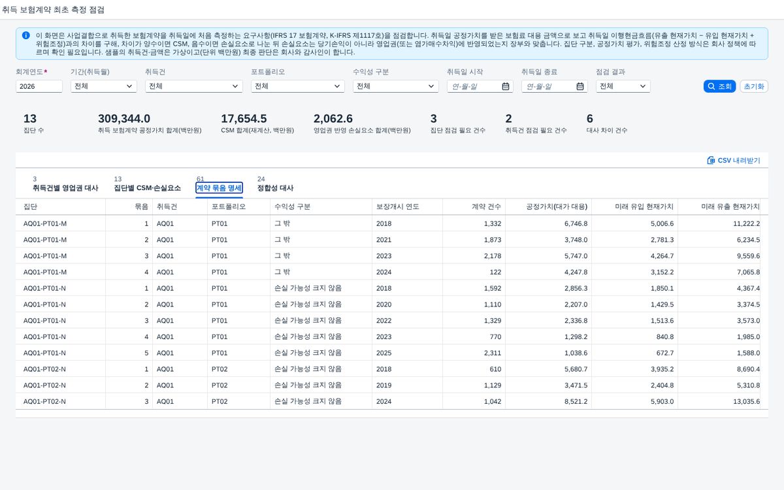The image size is (784, 490).
Task: Expand the 수익성 구분 filter dropdown
Action: point(396,86)
